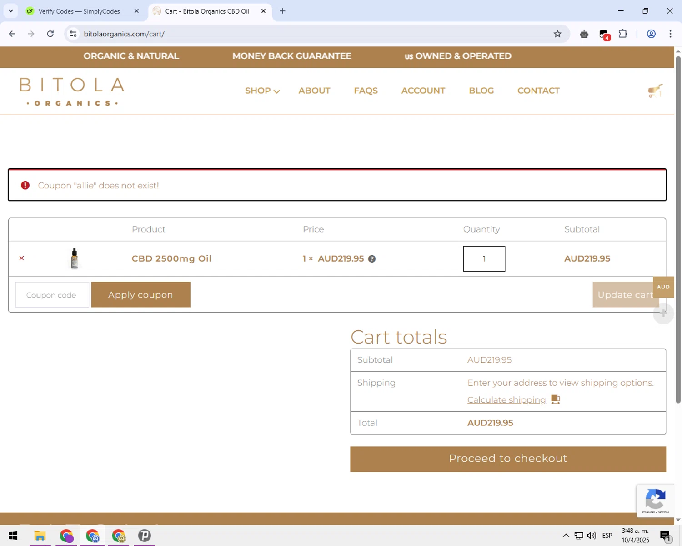
Task: Close the Verify Codes SimplyCodes tab
Action: pyautogui.click(x=136, y=11)
